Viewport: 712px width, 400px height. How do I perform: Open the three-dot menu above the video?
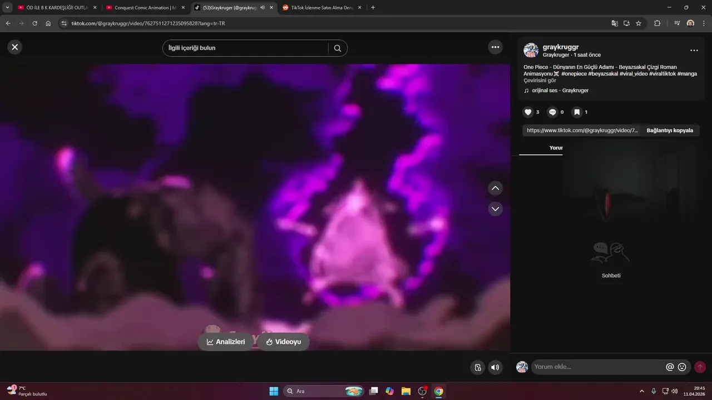point(496,47)
